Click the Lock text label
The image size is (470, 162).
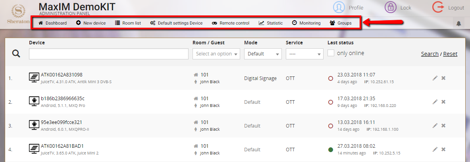pyautogui.click(x=406, y=8)
